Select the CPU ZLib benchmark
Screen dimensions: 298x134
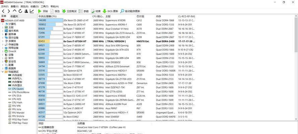pyautogui.click(x=15, y=96)
